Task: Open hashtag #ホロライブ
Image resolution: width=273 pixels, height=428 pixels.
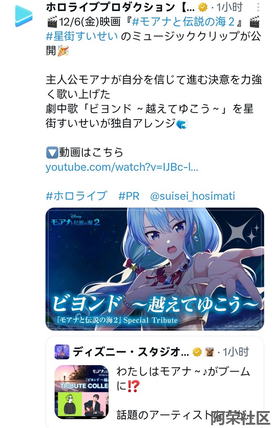Action: [x=76, y=196]
